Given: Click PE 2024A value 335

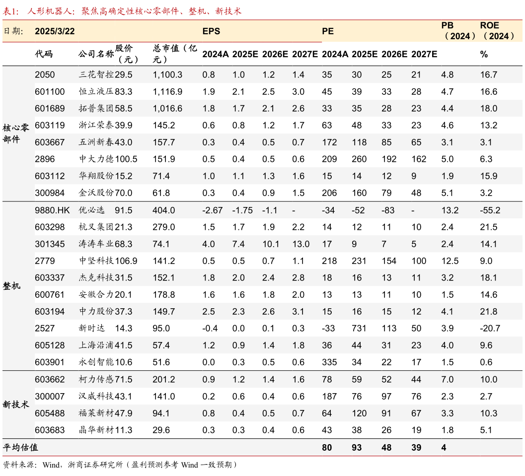Looking at the screenshot, I should coord(329,362).
